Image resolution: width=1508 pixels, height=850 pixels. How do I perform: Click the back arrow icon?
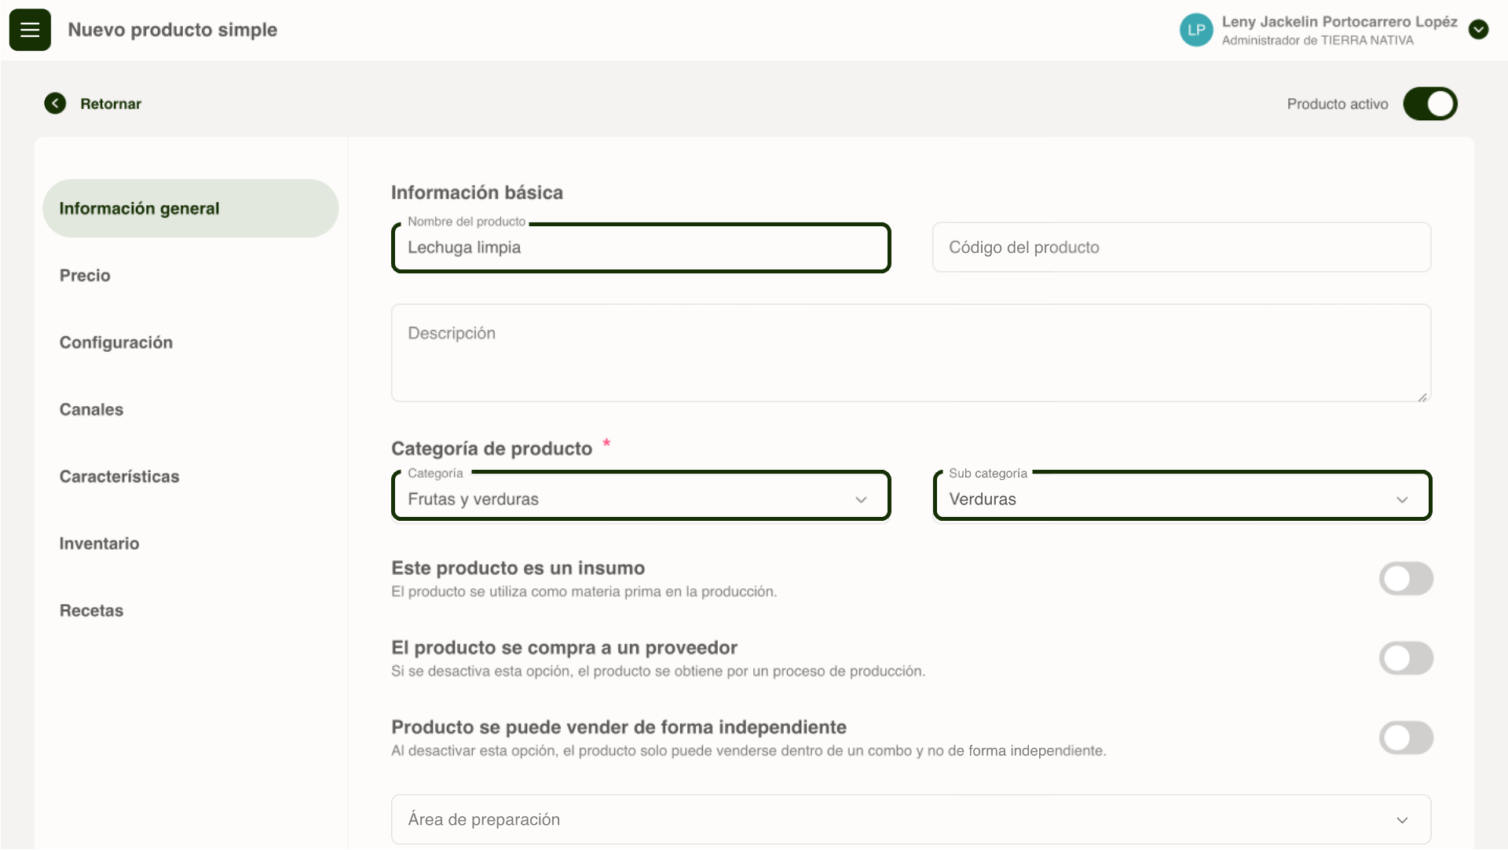coord(55,104)
